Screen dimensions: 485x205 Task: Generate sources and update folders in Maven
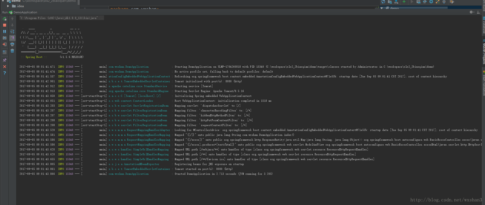coord(390,2)
